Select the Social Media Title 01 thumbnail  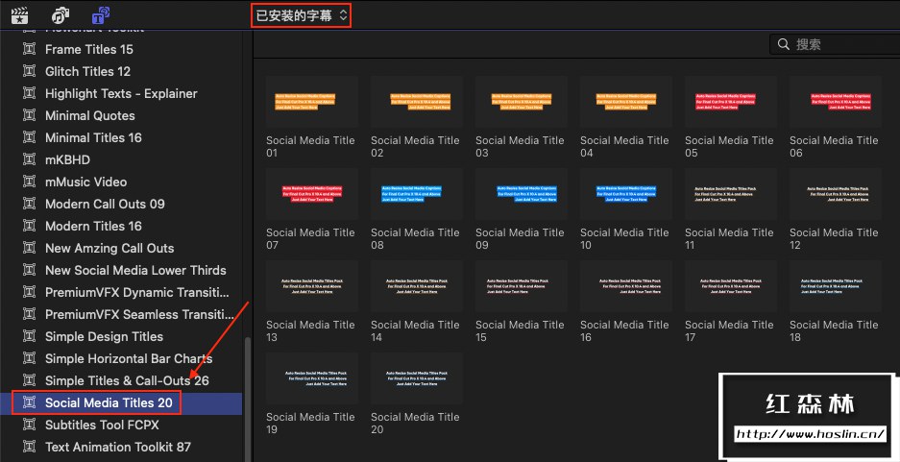(311, 102)
